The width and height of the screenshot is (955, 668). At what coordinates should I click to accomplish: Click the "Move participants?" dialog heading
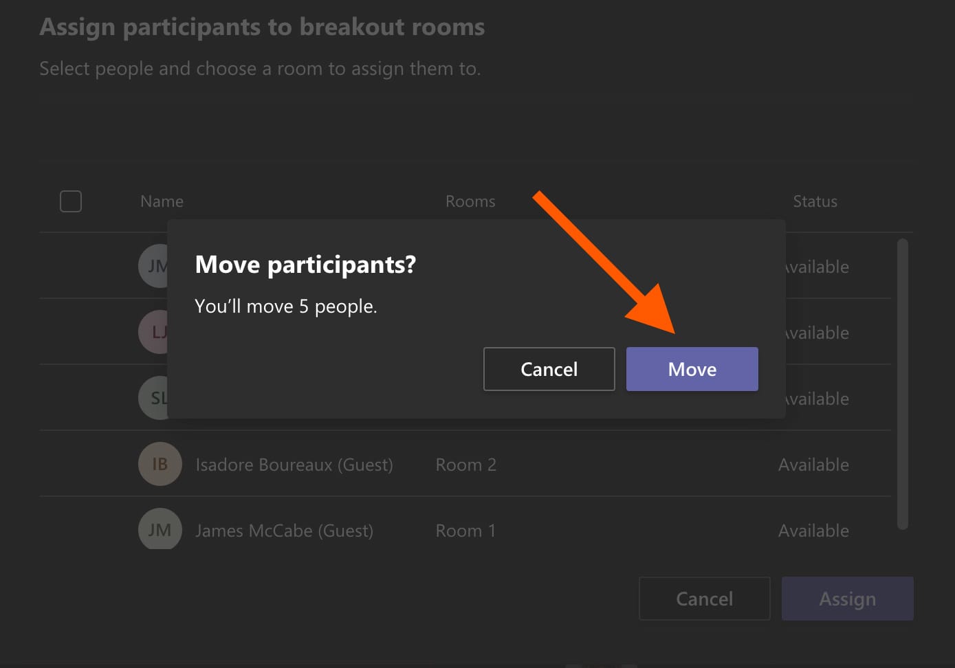click(x=305, y=265)
